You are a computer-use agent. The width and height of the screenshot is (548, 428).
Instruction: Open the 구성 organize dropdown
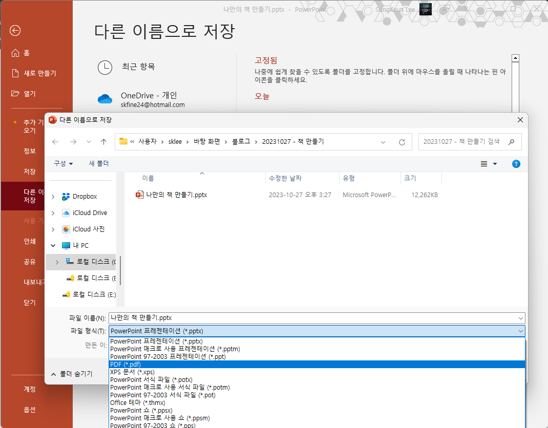pos(64,163)
